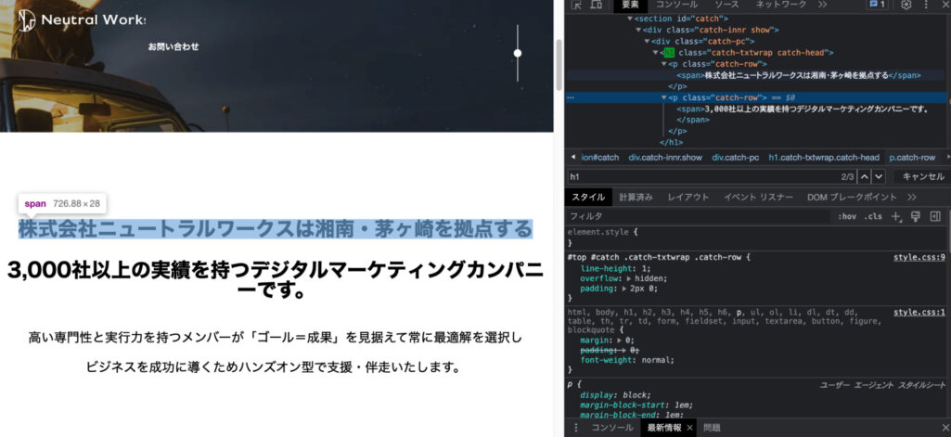Select the 計算済み sidebar tab
The width and height of the screenshot is (951, 437).
(x=636, y=197)
